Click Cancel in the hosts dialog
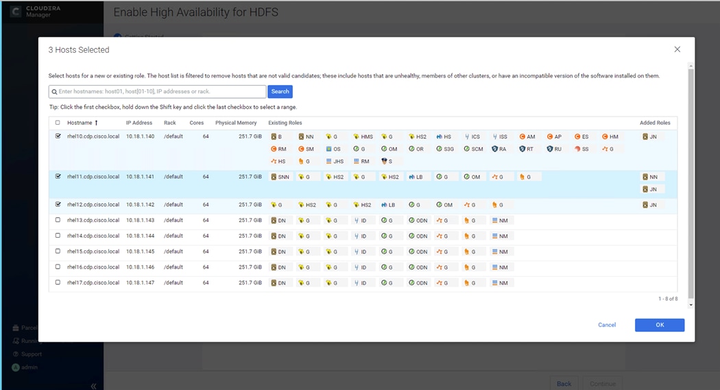Viewport: 720px width, 390px height. tap(607, 325)
